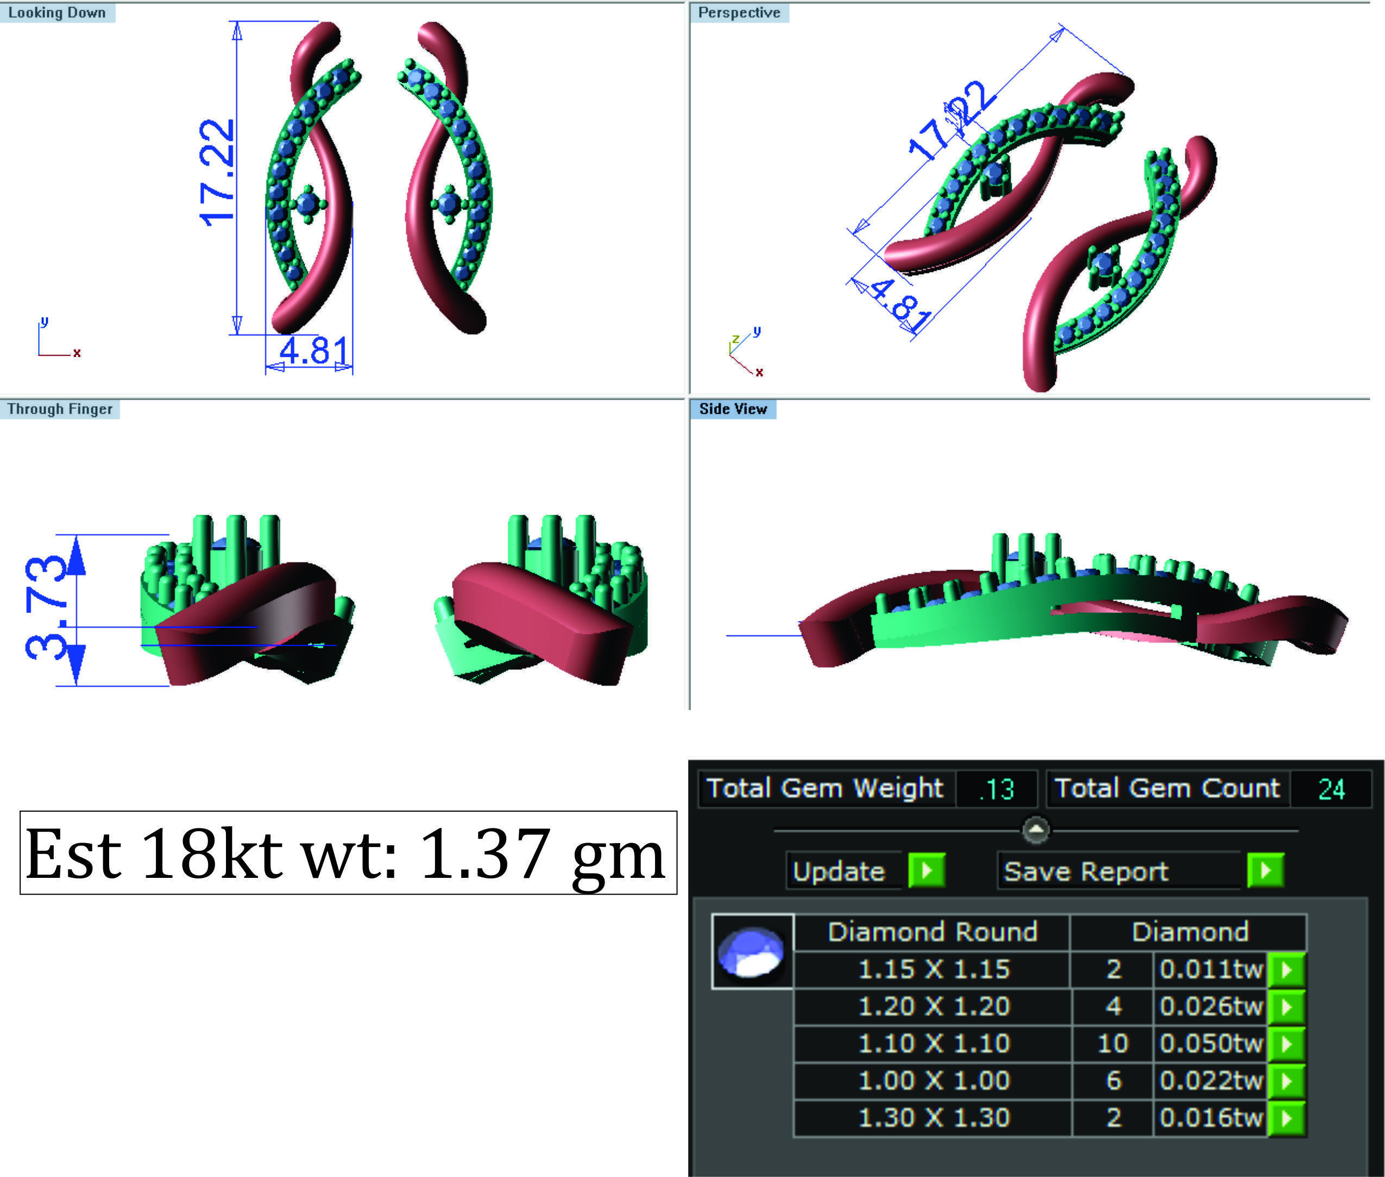The width and height of the screenshot is (1385, 1177).
Task: Select the Through Finger viewport label
Action: pyautogui.click(x=60, y=409)
